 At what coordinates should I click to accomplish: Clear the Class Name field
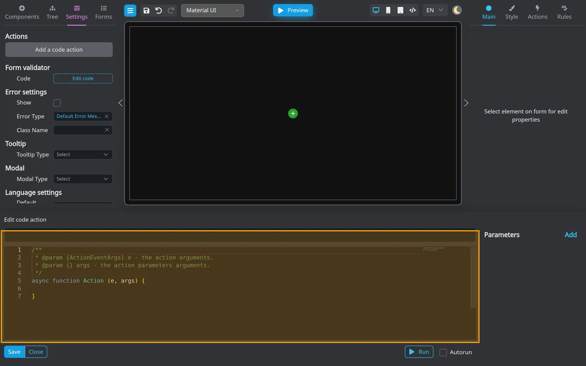(107, 130)
